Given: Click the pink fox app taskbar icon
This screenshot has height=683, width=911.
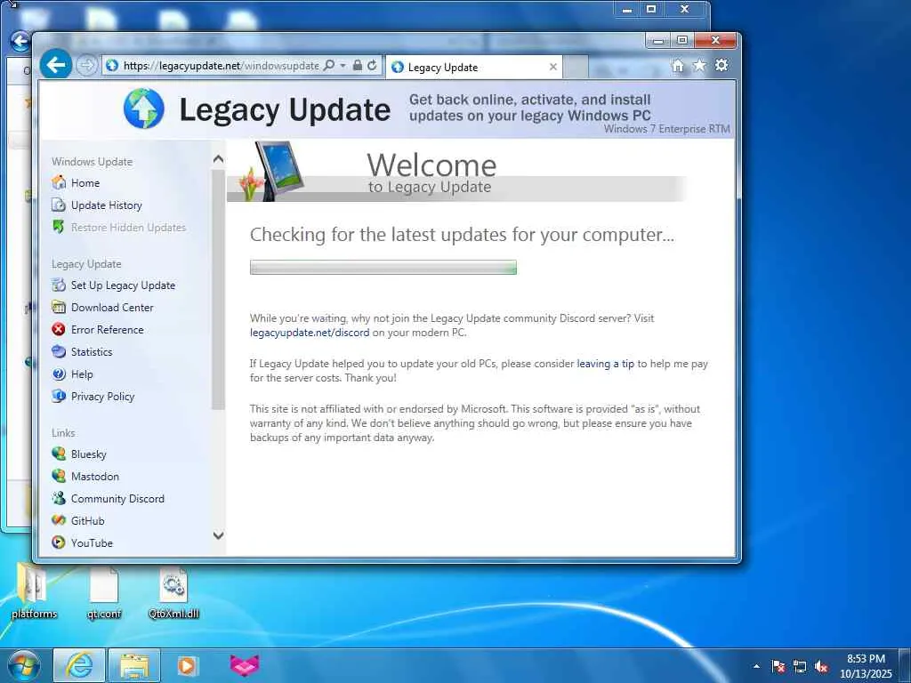Looking at the screenshot, I should pyautogui.click(x=244, y=665).
